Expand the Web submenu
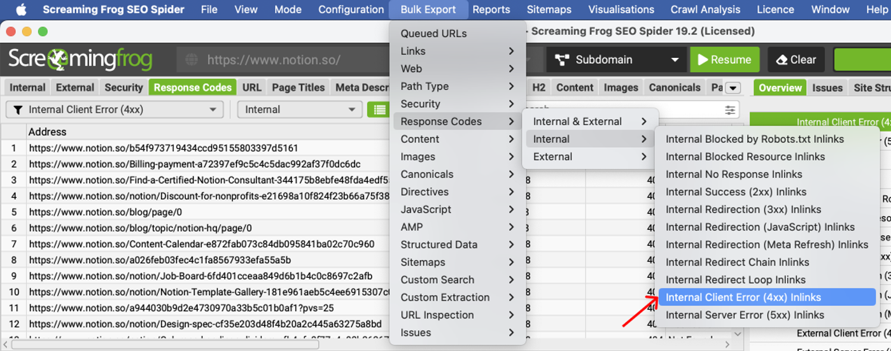Screen dimensions: 891x351 [x=458, y=69]
